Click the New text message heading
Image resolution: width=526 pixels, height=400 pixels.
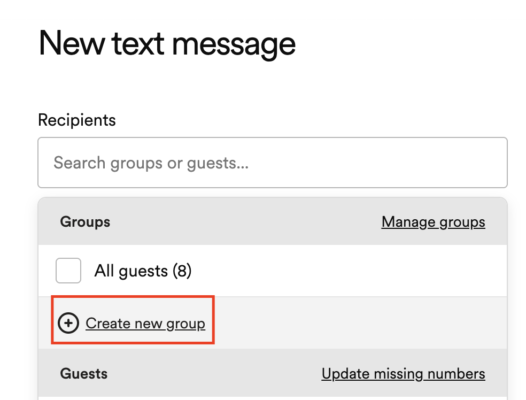pos(166,44)
